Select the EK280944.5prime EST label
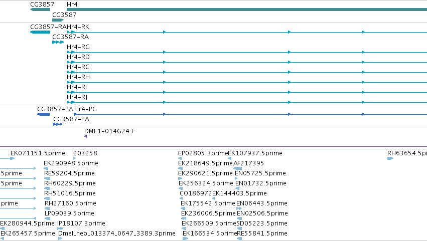 point(27,223)
